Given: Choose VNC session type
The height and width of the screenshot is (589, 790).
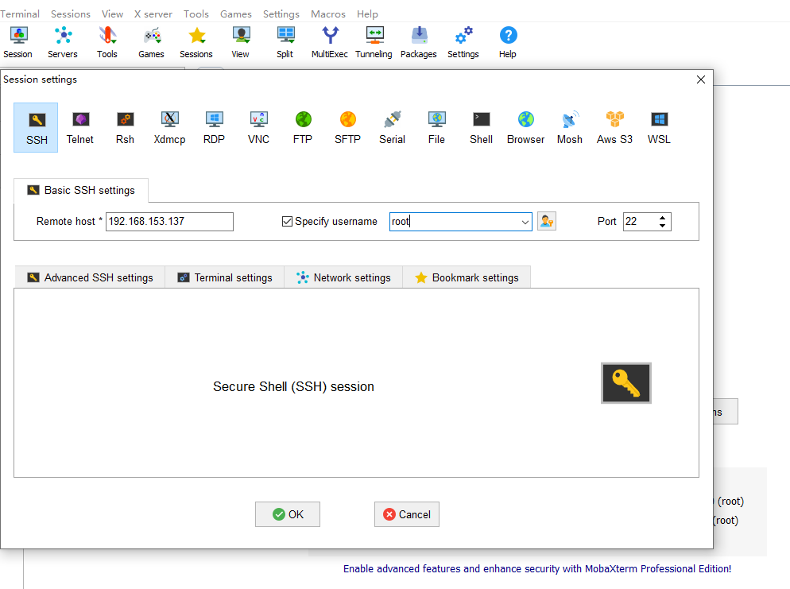Looking at the screenshot, I should (258, 127).
